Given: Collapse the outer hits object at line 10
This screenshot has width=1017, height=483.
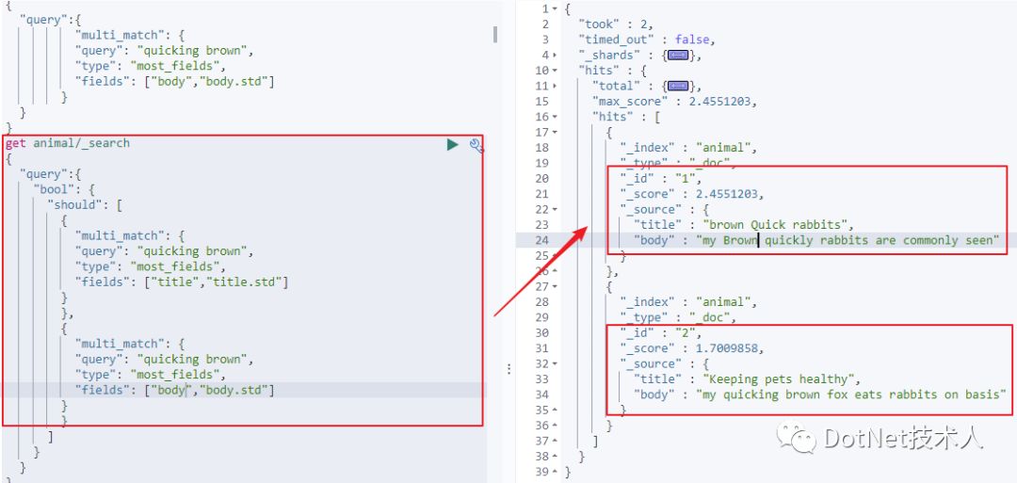Looking at the screenshot, I should click(x=556, y=70).
